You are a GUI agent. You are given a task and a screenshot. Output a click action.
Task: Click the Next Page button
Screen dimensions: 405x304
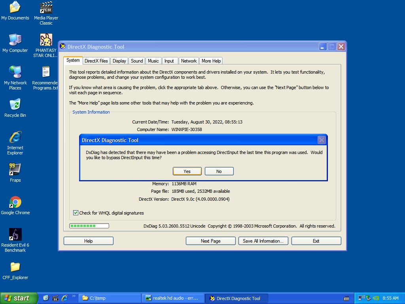pyautogui.click(x=210, y=241)
